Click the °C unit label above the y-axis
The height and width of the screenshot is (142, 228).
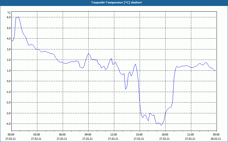[9, 13]
